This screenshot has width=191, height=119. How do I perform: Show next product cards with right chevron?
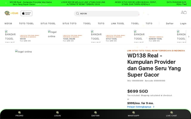pos(189,36)
